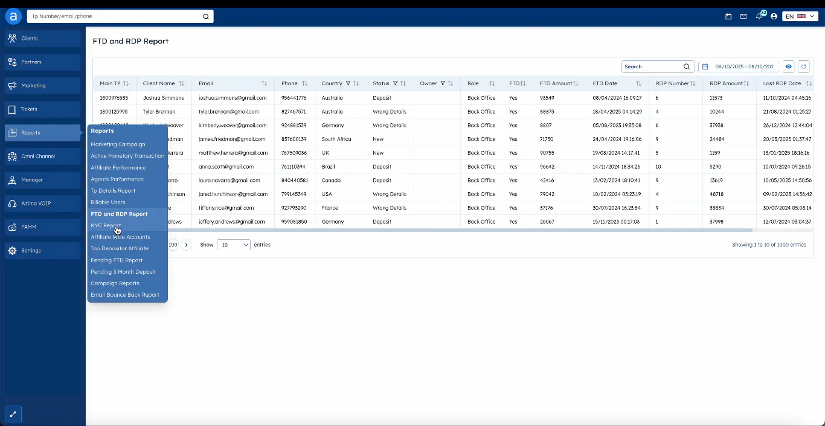825x426 pixels.
Task: Click email tyler.brennan@gmail.com
Action: 229,112
